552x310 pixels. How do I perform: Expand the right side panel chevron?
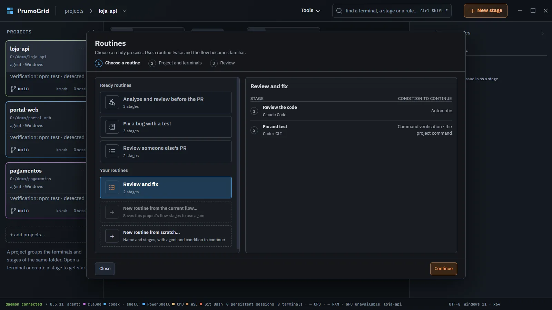543,33
